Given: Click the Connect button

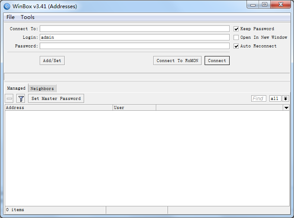Looking at the screenshot, I should point(217,61).
